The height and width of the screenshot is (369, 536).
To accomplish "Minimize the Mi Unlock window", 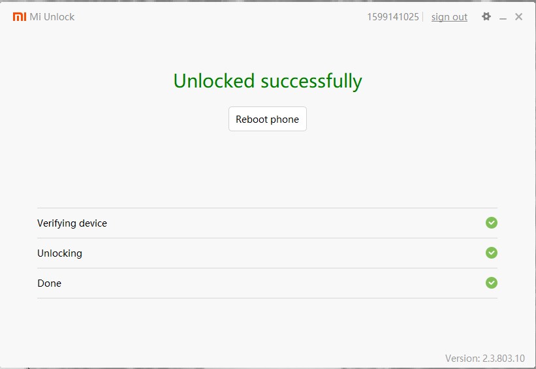I will [503, 17].
